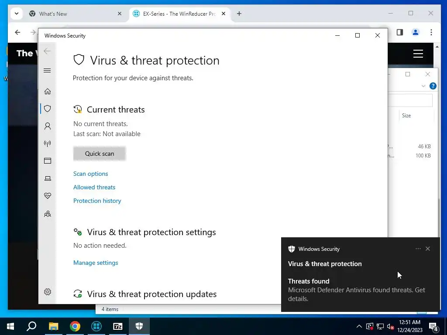Open taskbar clock and date
Viewport: 447px width, 335px height.
(409, 326)
